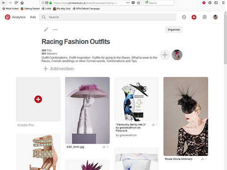
Task: Open the explore compass icon
Action: (184, 17)
